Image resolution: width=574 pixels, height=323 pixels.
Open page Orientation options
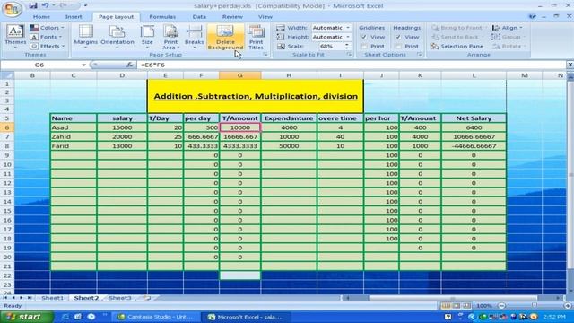tap(117, 37)
